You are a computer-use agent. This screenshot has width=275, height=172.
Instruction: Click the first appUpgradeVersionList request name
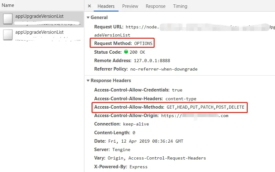(39, 16)
